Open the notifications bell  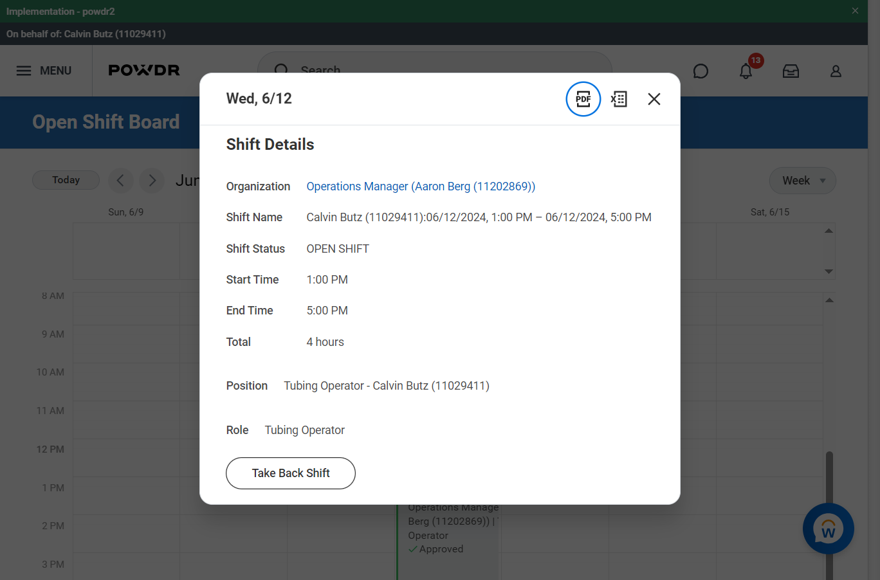click(x=746, y=71)
